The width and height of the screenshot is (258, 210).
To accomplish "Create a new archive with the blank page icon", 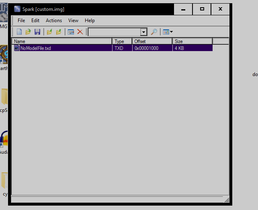I will (19, 32).
